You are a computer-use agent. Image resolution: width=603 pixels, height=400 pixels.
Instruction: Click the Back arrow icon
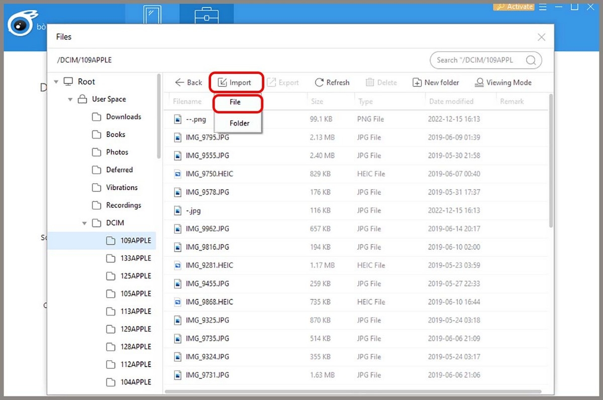(x=179, y=82)
